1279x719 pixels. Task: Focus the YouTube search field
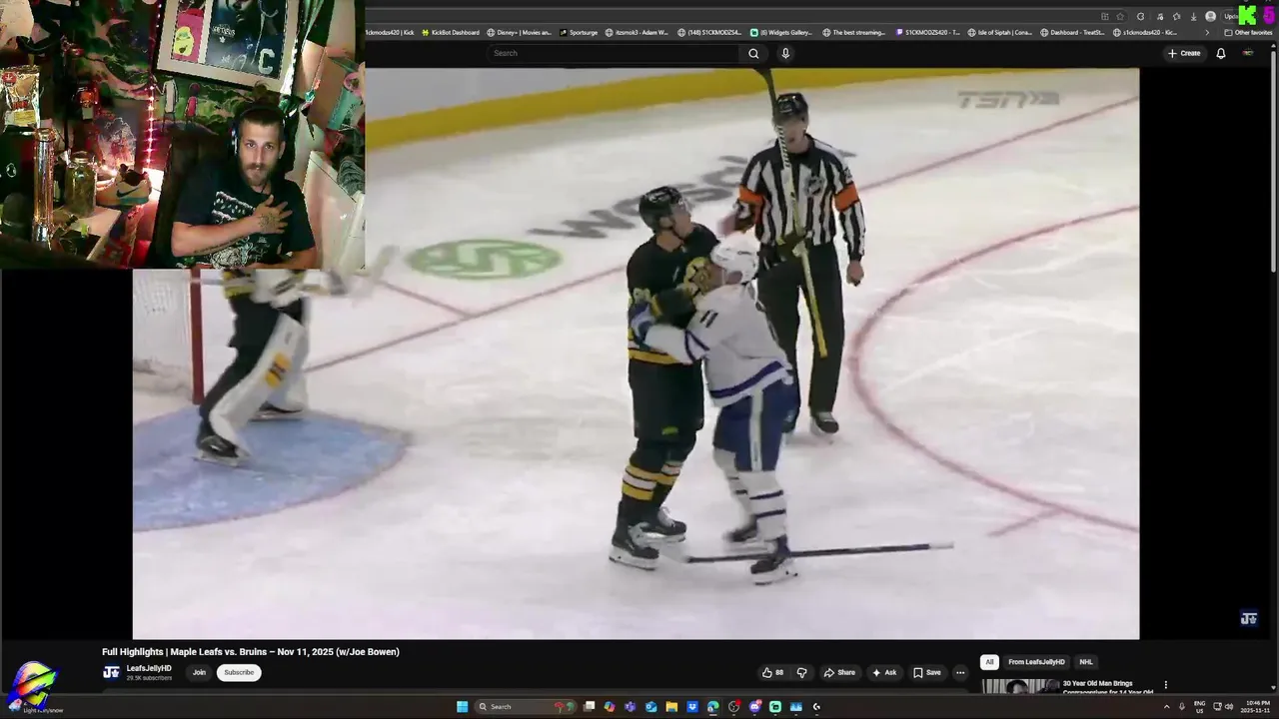pos(615,53)
